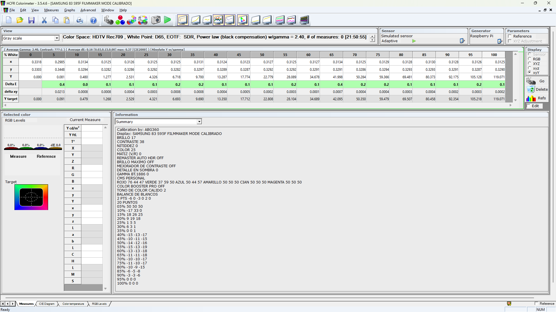
Task: Open the Edit menu
Action: (23, 10)
